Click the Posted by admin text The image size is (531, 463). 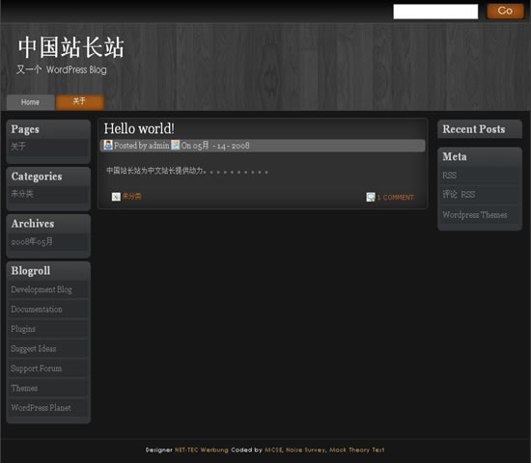coord(142,146)
